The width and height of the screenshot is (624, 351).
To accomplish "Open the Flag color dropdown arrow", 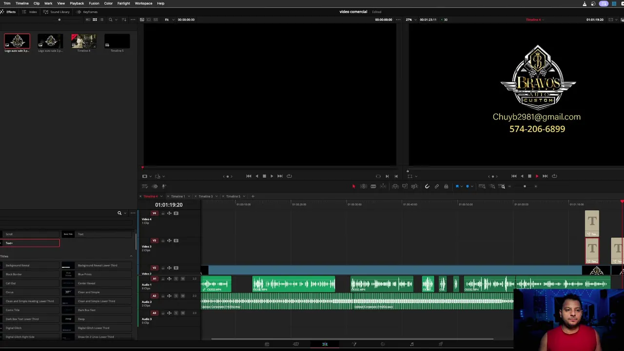I will pyautogui.click(x=462, y=186).
